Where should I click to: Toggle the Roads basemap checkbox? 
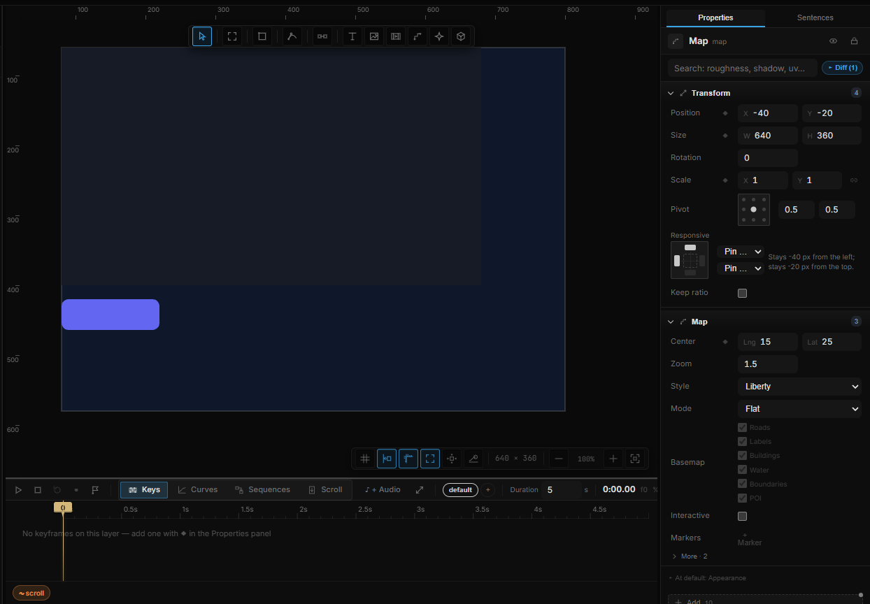(x=743, y=427)
